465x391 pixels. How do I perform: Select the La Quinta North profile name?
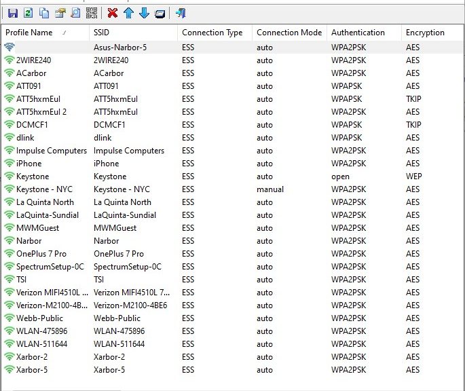45,202
